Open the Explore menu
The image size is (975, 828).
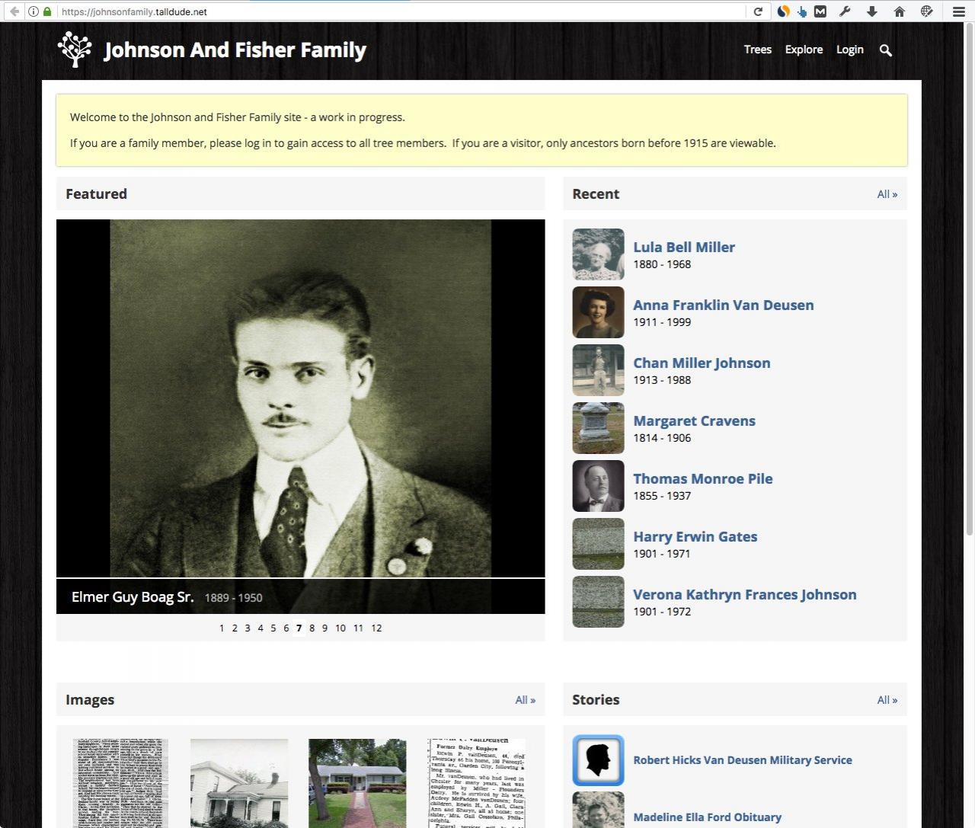tap(804, 50)
